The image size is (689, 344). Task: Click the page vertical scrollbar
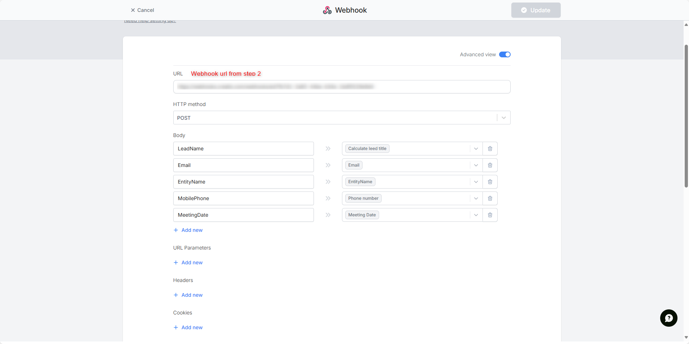(x=686, y=115)
